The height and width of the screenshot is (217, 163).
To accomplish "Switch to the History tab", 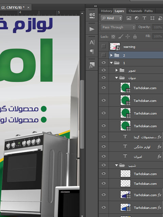I will [x=106, y=11].
